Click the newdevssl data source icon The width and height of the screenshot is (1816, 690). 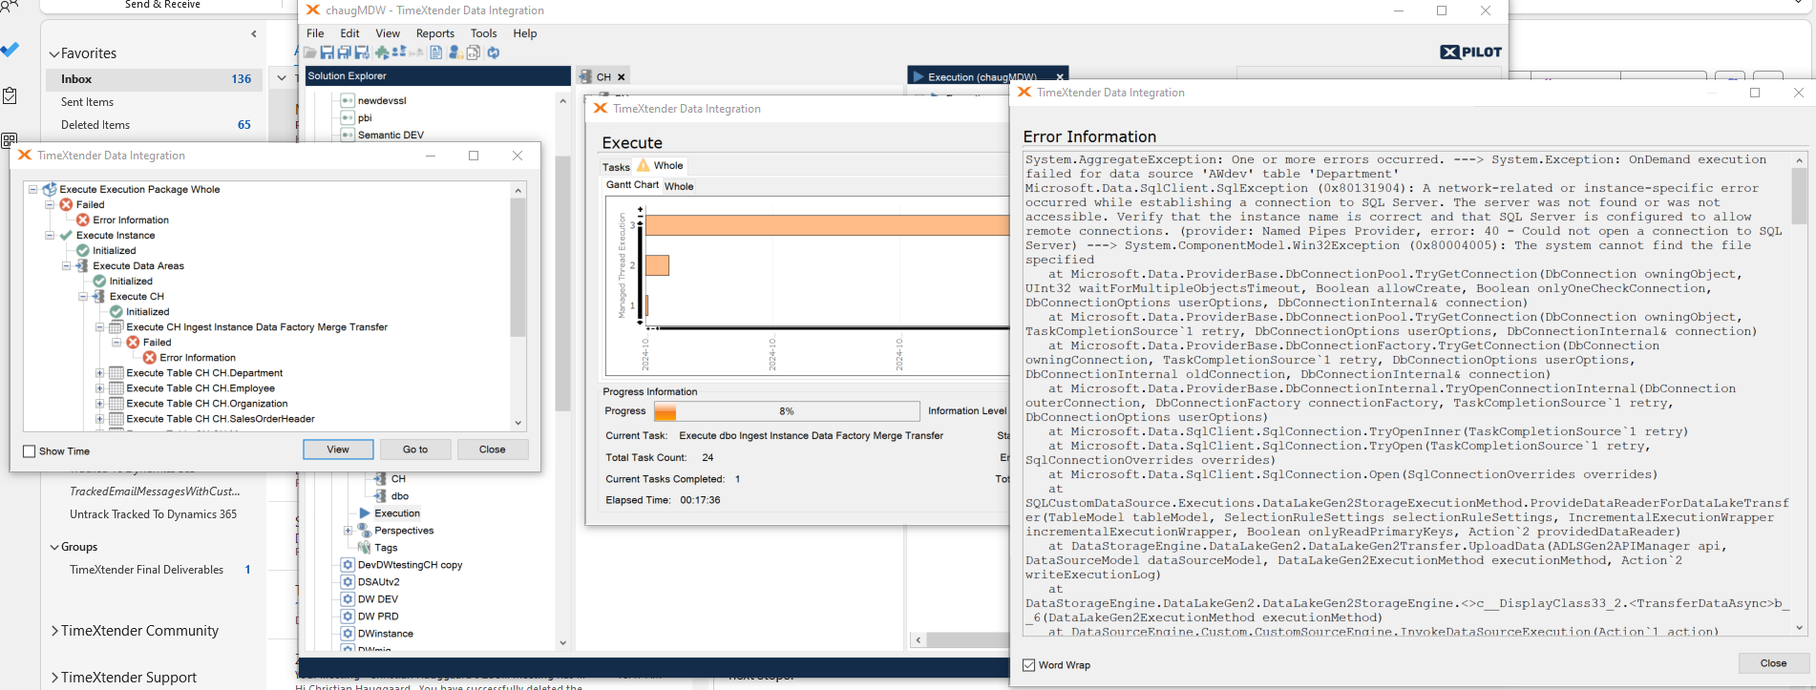pos(348,100)
